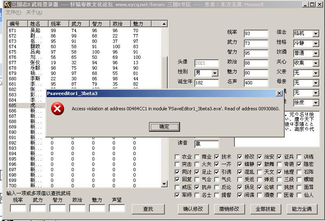The image size is (325, 221).
Task: Click the 确认修改 button
Action: tap(193, 209)
